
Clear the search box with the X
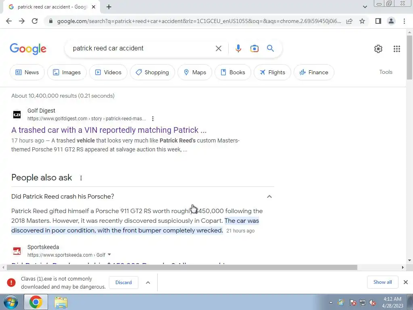tap(218, 48)
